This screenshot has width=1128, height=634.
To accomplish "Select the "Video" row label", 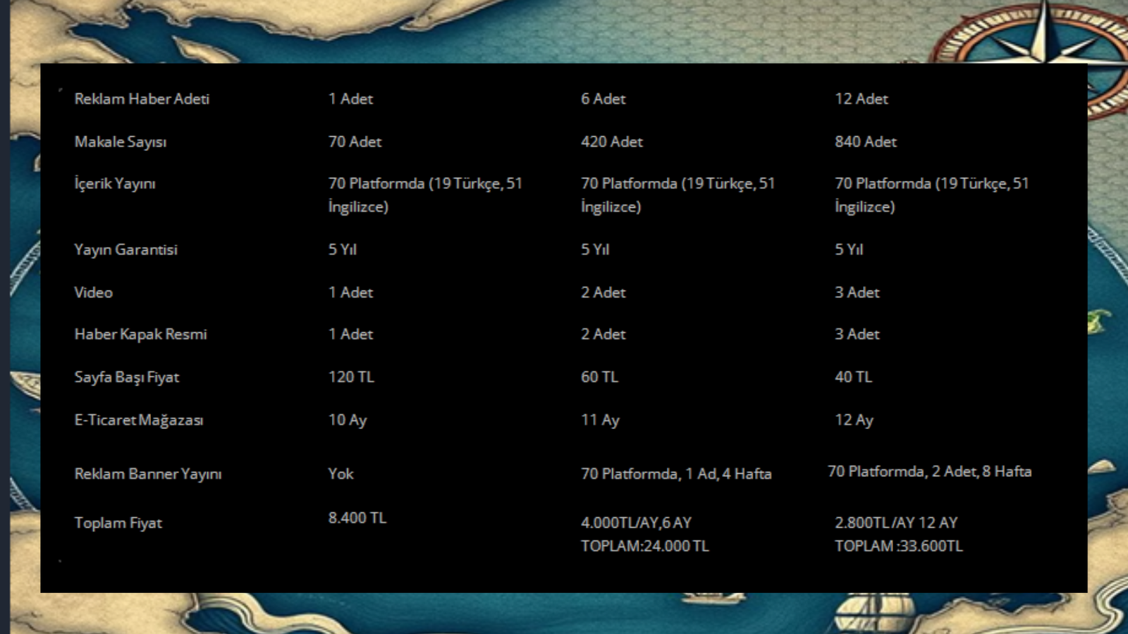I will click(x=93, y=292).
